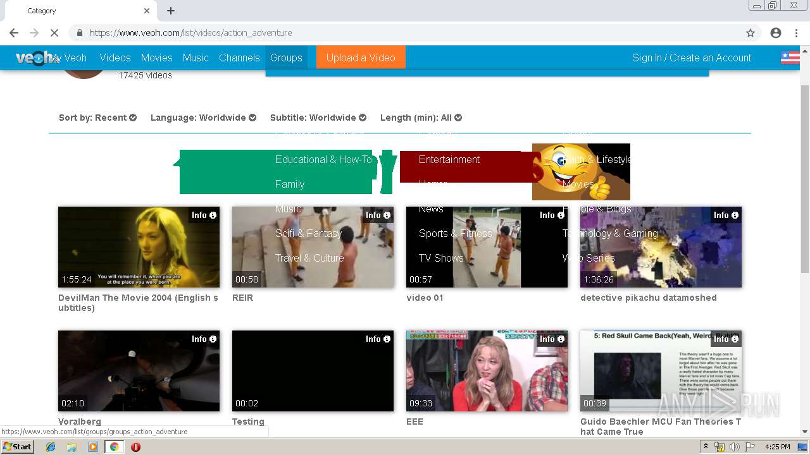810x455 pixels.
Task: Open the Windows Start menu
Action: click(x=18, y=447)
